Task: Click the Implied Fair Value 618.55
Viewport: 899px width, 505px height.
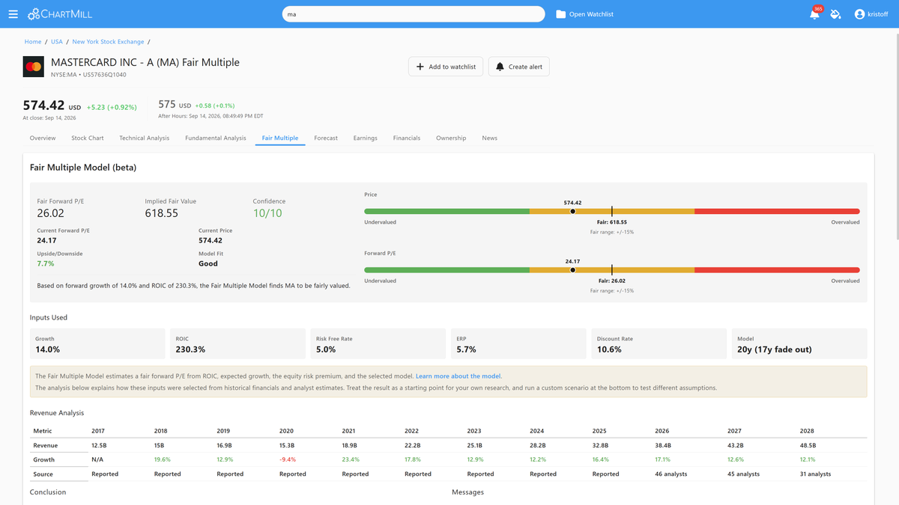Action: tap(162, 213)
